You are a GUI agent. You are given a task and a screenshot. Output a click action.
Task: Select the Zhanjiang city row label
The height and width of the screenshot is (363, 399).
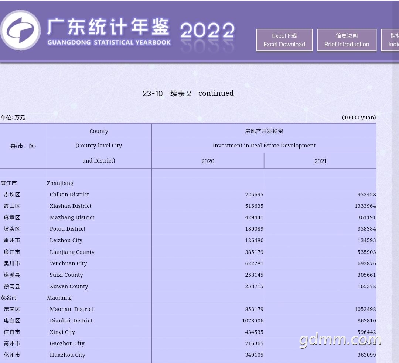pyautogui.click(x=60, y=183)
